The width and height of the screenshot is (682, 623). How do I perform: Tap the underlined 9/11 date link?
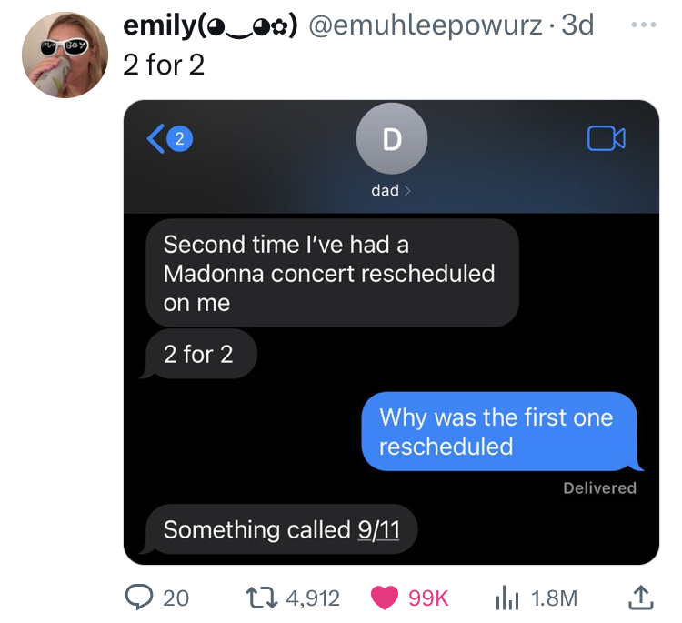pos(378,529)
